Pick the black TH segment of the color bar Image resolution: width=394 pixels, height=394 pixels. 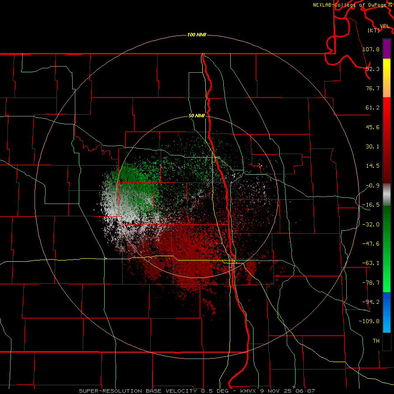click(387, 341)
